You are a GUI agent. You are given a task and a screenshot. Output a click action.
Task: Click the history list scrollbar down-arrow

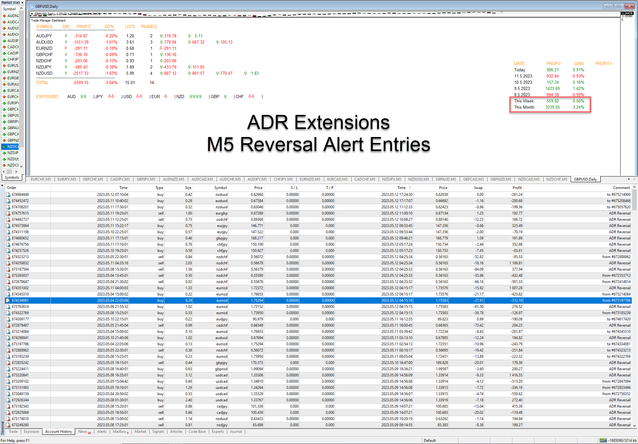tap(634, 426)
